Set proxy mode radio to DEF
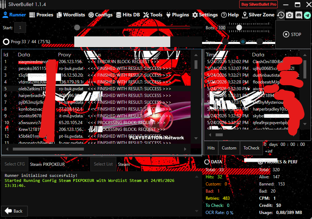This screenshot has width=312, height=219. coord(225,42)
